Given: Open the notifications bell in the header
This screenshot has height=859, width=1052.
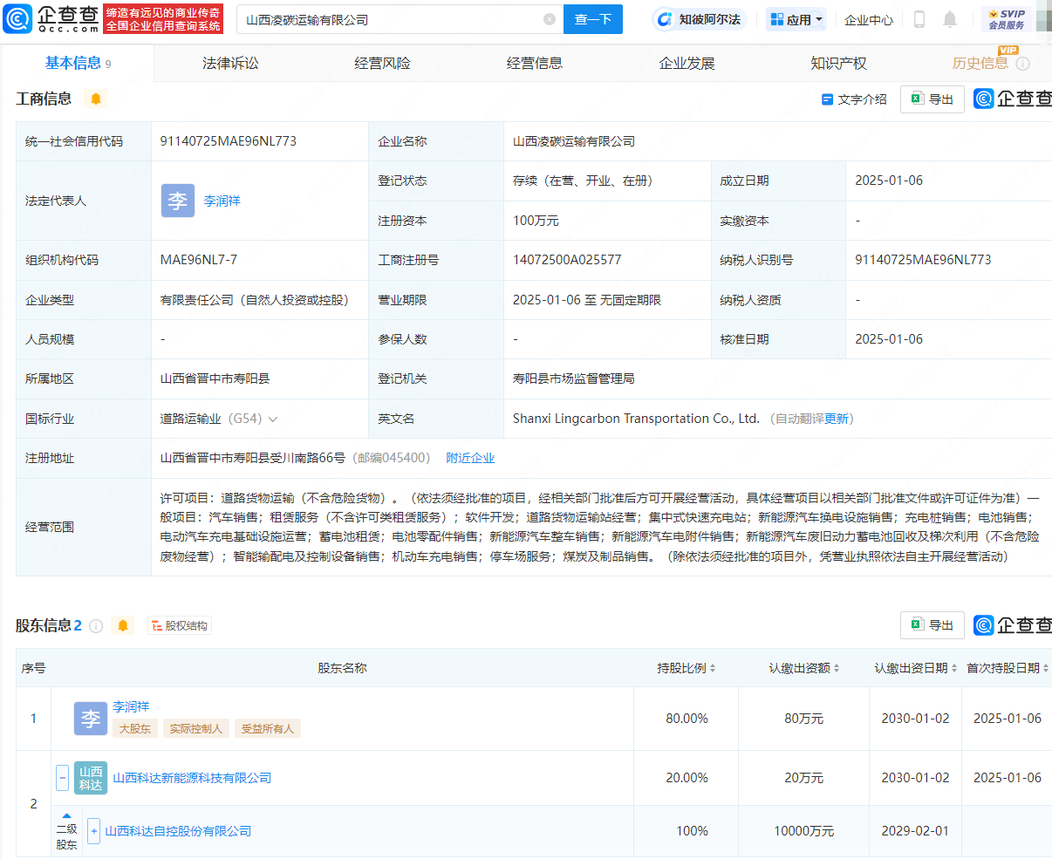Looking at the screenshot, I should point(950,19).
